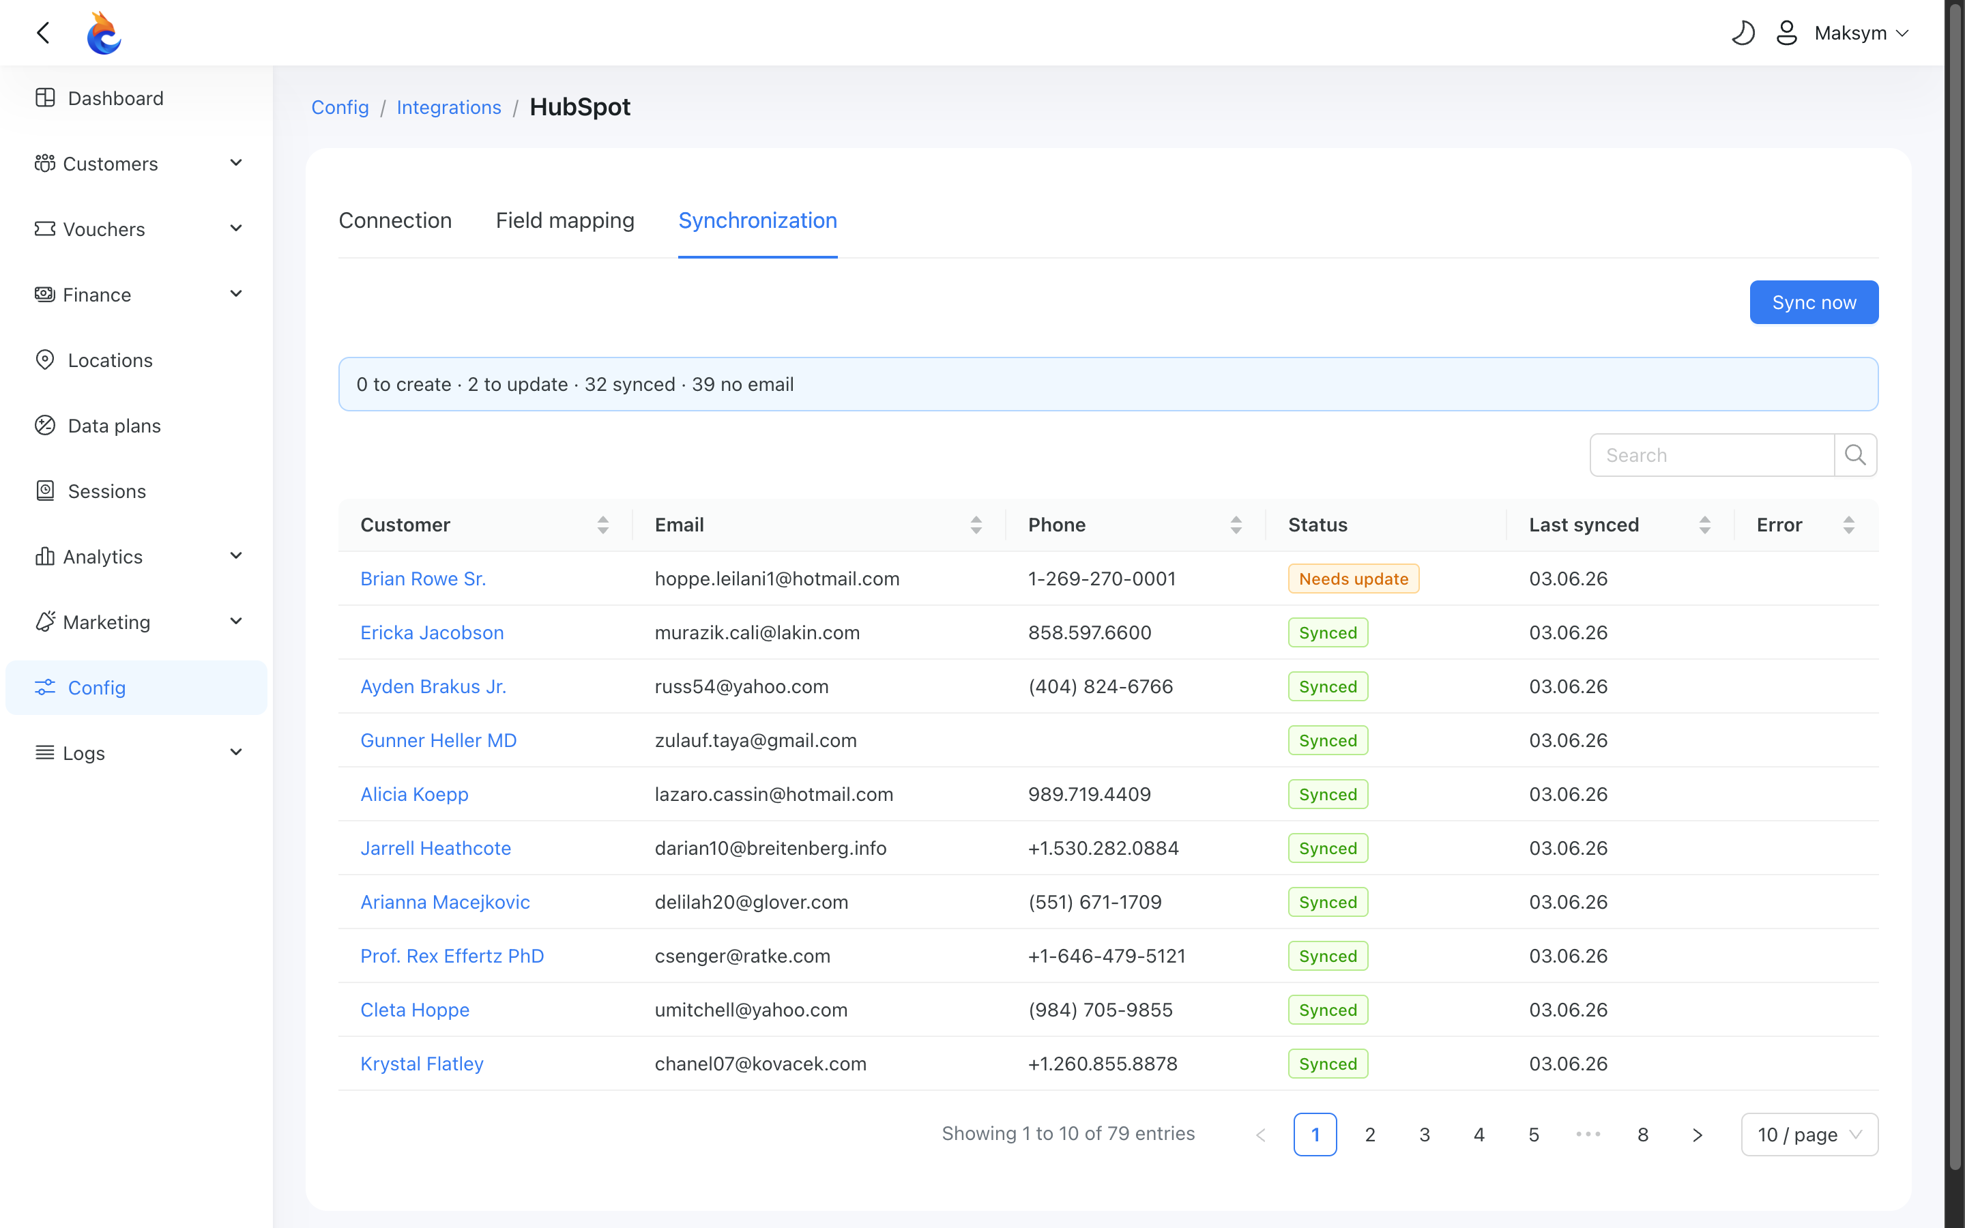This screenshot has width=1965, height=1228.
Task: Open Dashboard in the sidebar
Action: coord(136,98)
